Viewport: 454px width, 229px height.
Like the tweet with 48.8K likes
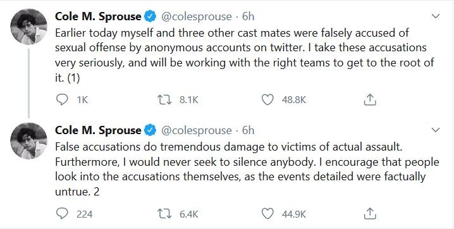tap(267, 100)
